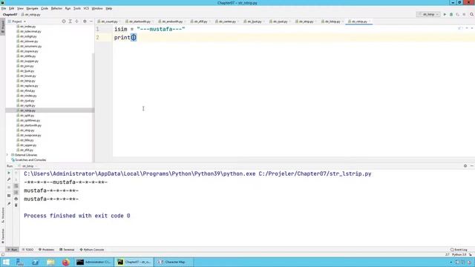
Task: Expand the External Libraries node
Action: tap(7, 155)
